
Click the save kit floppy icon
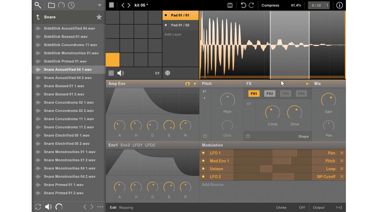tap(230, 5)
